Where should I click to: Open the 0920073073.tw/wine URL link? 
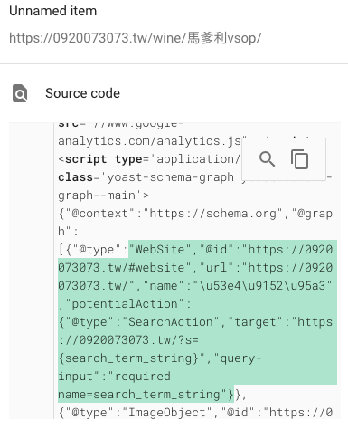pyautogui.click(x=135, y=38)
